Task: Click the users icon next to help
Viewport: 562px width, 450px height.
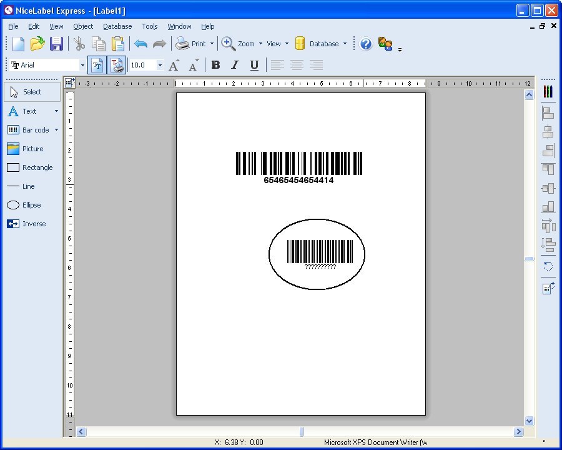Action: click(385, 44)
